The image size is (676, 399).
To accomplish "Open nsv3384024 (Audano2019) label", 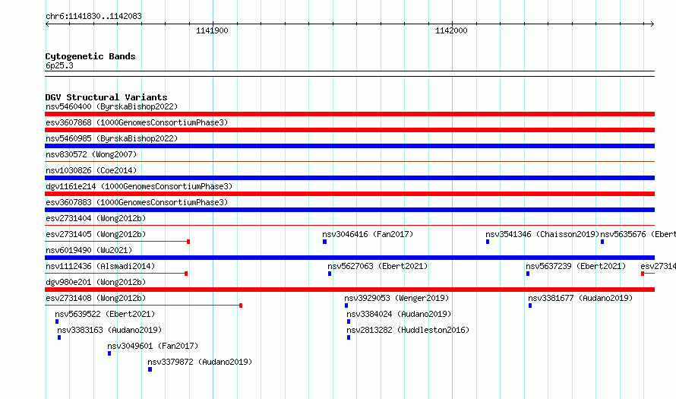I will [399, 314].
